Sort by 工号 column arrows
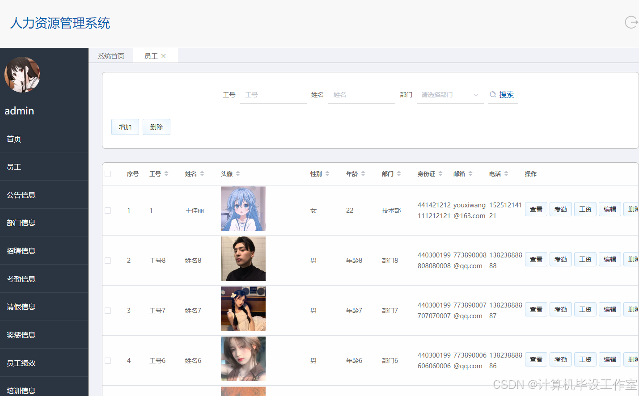The image size is (639, 396). point(166,174)
